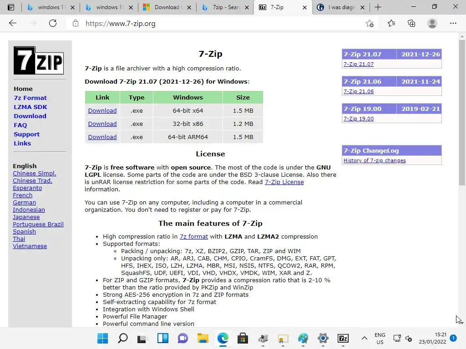Open the sidebar Download page
The height and width of the screenshot is (349, 466).
point(30,116)
